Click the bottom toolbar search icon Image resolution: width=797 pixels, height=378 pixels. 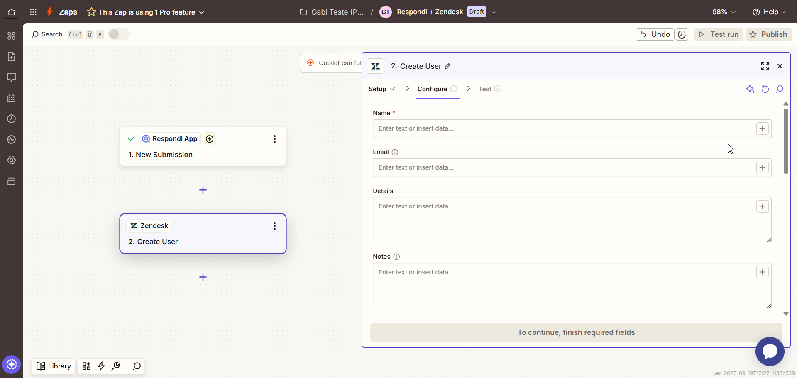pyautogui.click(x=137, y=366)
